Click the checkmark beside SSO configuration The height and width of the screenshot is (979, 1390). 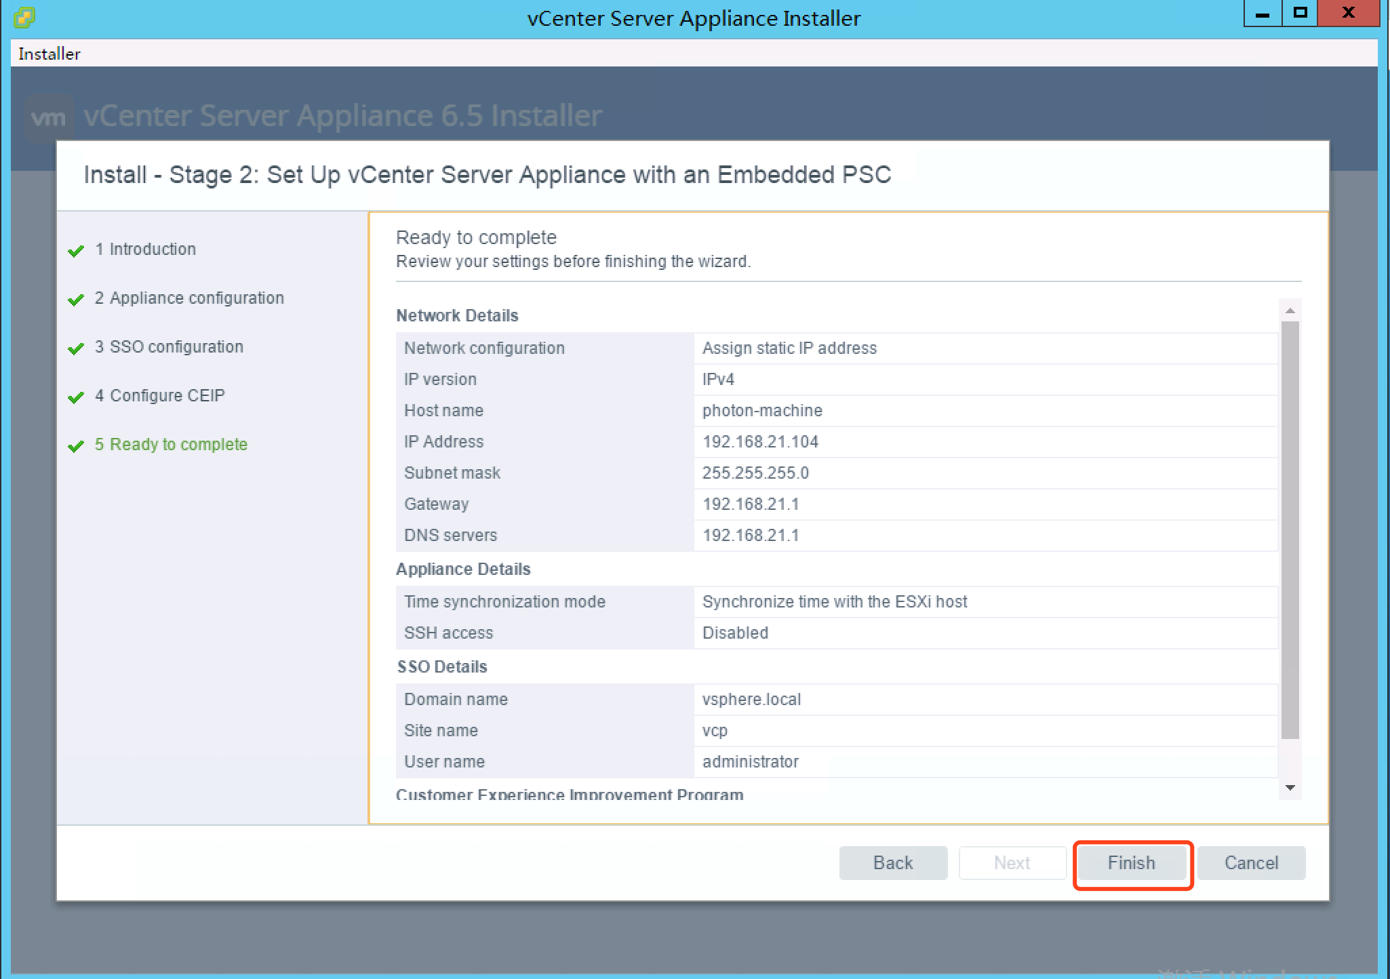point(76,348)
